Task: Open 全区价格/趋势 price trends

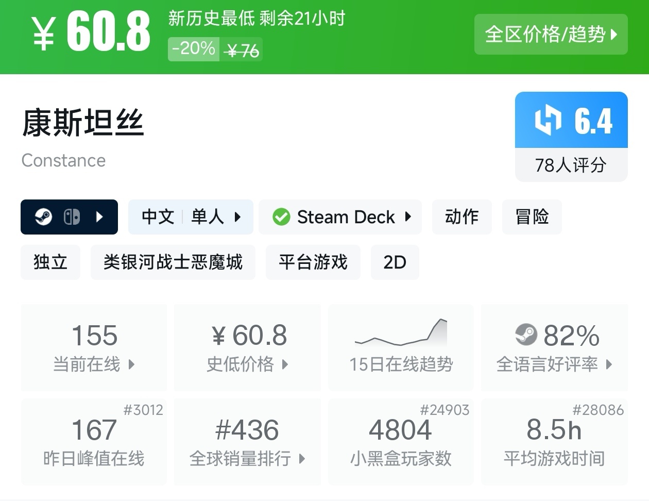Action: pos(551,35)
